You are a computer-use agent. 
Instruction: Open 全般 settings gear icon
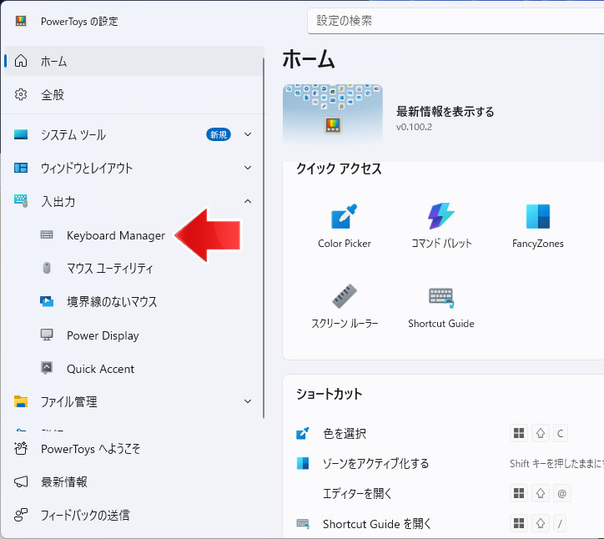coord(21,94)
